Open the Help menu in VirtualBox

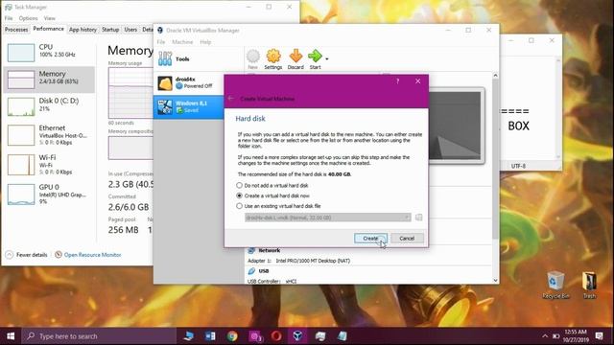coord(205,42)
